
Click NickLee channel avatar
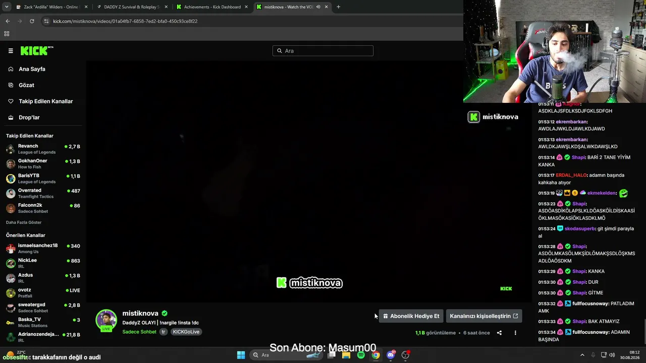click(x=11, y=263)
